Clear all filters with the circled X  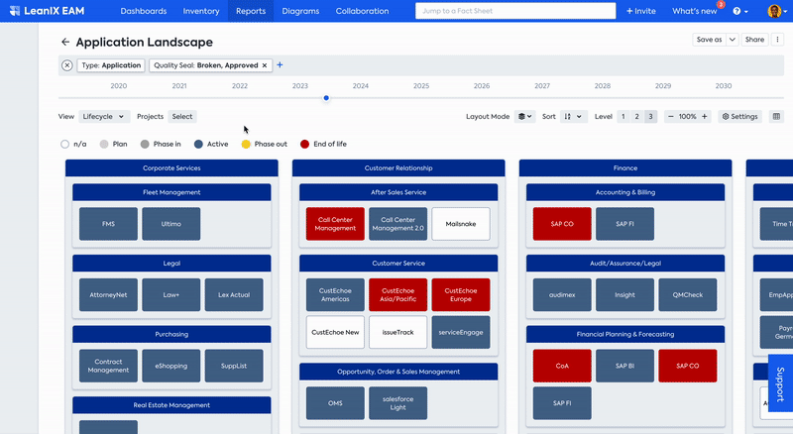pyautogui.click(x=66, y=65)
